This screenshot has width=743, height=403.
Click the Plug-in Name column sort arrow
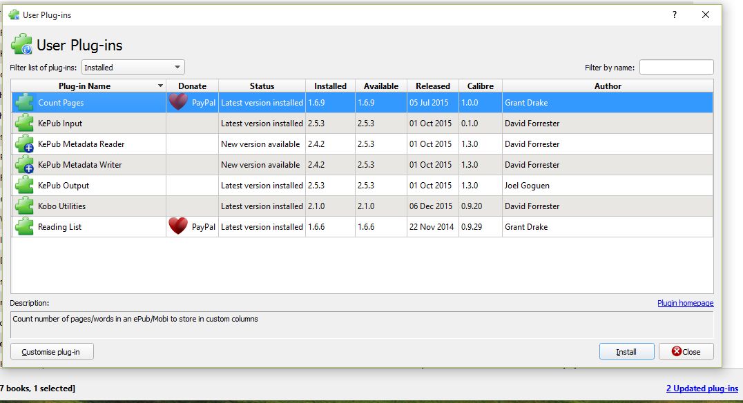click(x=160, y=86)
